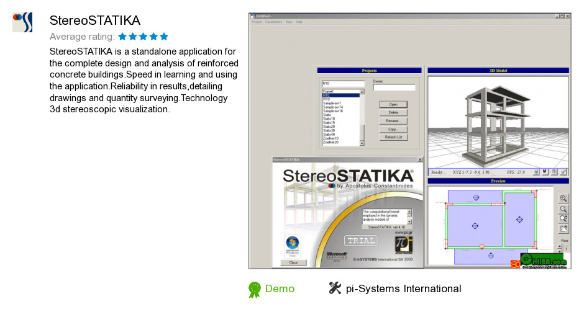Viewport: 584px width, 317px height.
Task: Click the green Demo ribbon badge icon
Action: pos(255,290)
